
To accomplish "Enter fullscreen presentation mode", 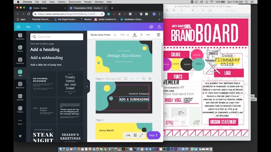I will pos(141,135).
